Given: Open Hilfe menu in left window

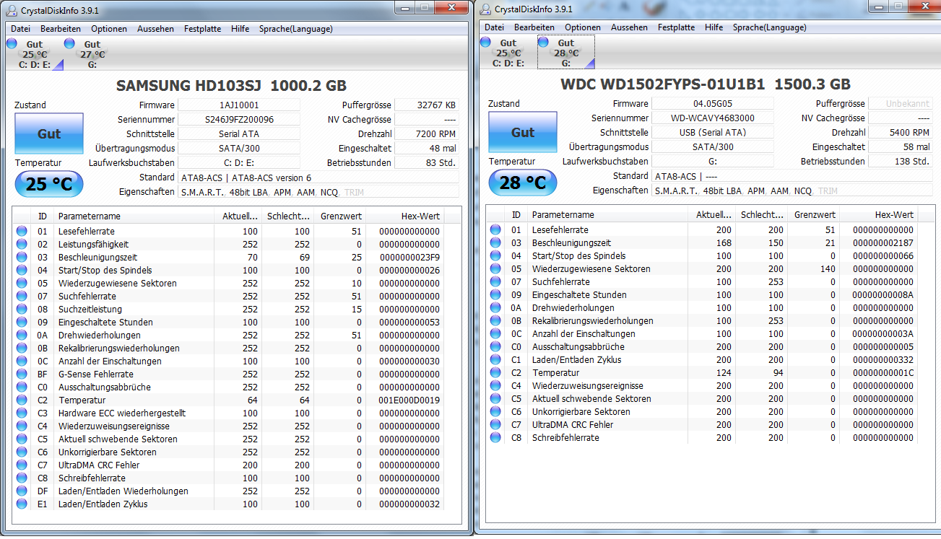Looking at the screenshot, I should [240, 29].
